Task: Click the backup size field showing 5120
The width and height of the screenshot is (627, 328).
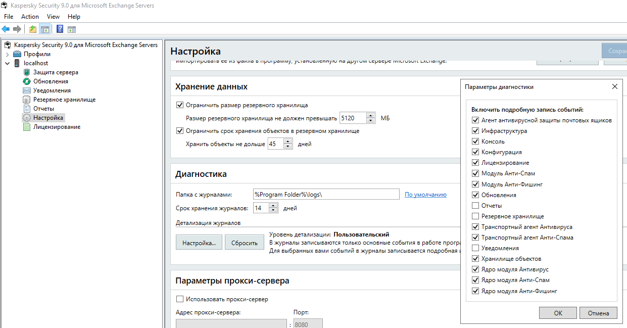Action: click(353, 118)
